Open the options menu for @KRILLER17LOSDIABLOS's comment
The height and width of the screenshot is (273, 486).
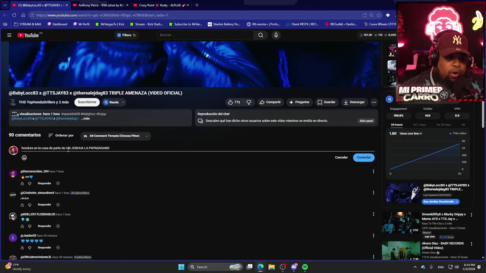[x=373, y=214]
